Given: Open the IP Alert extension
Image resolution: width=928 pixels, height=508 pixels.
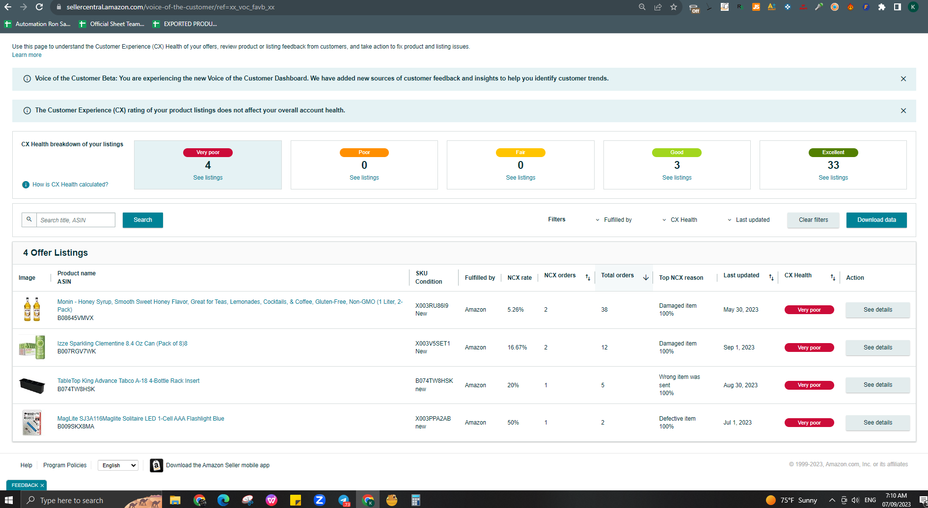Looking at the screenshot, I should click(x=803, y=7).
